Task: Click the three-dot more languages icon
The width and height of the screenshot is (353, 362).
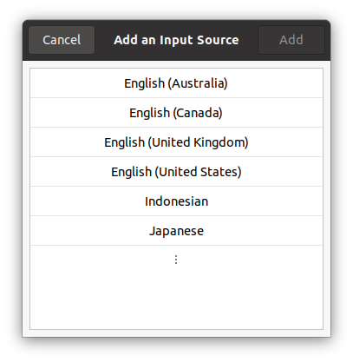Action: pos(176,260)
